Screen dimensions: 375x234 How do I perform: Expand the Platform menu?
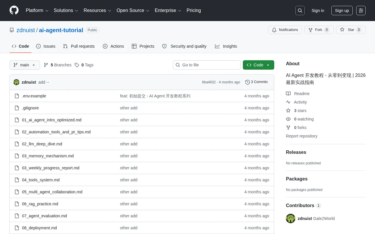pyautogui.click(x=37, y=11)
